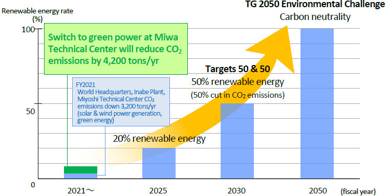Click the '(%)' unit label
This screenshot has height=196, width=387.
37,19
